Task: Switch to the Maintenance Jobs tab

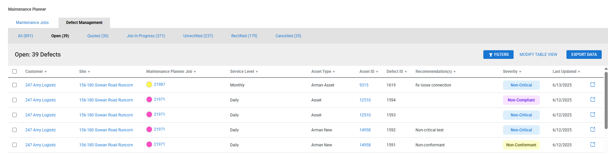Action: point(32,23)
